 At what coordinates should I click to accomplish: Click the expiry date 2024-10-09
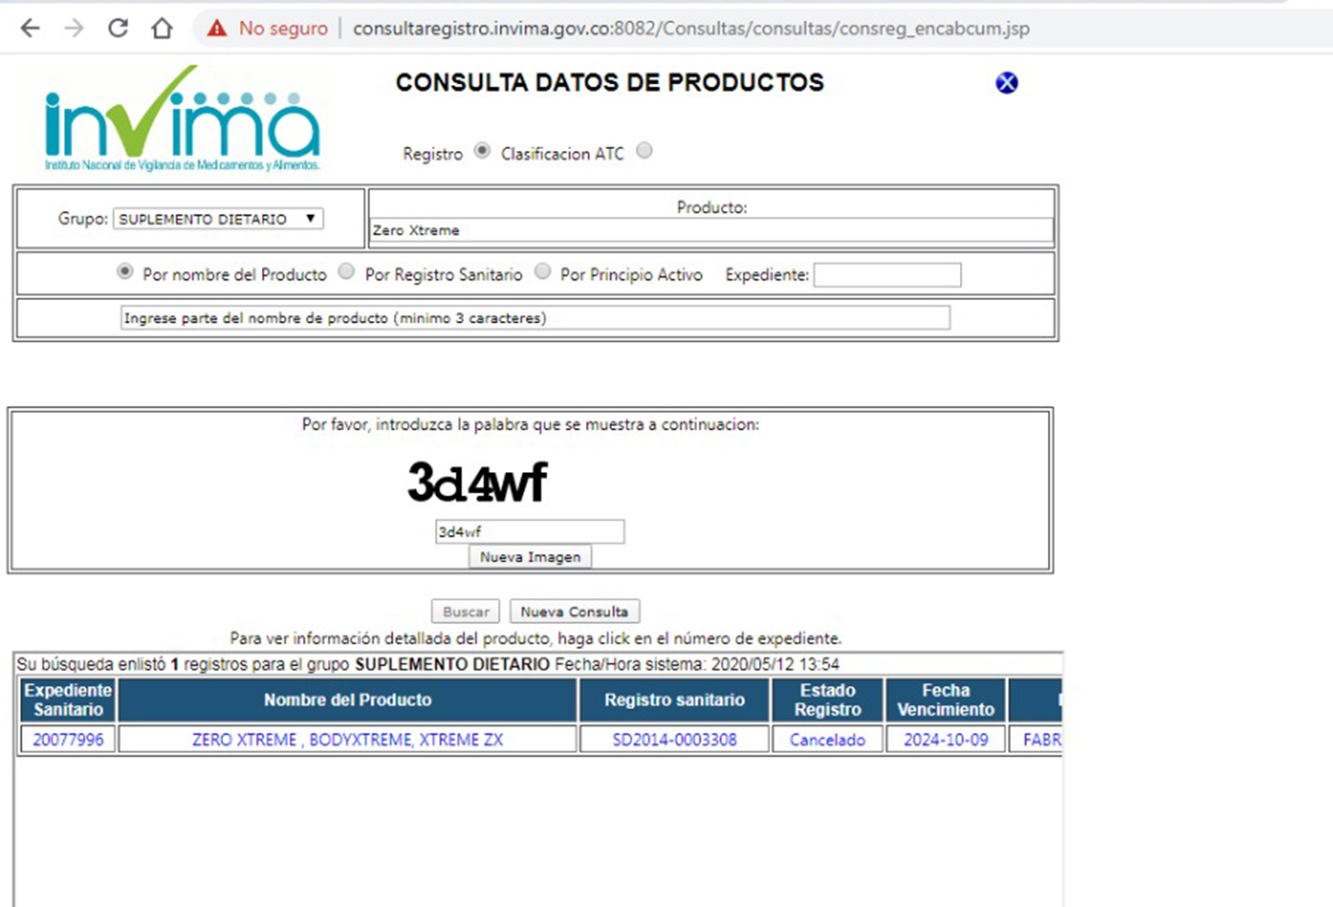[x=946, y=739]
